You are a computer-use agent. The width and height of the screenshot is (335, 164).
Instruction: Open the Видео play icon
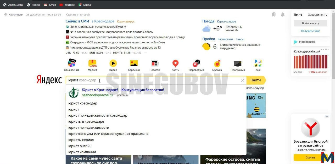pyautogui.click(x=113, y=63)
